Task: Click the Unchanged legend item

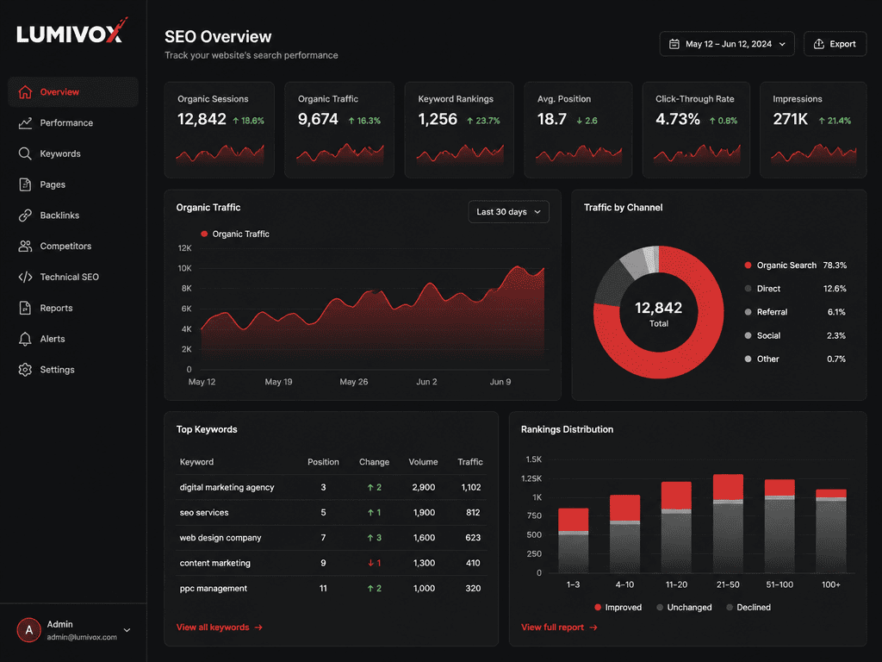Action: click(684, 608)
